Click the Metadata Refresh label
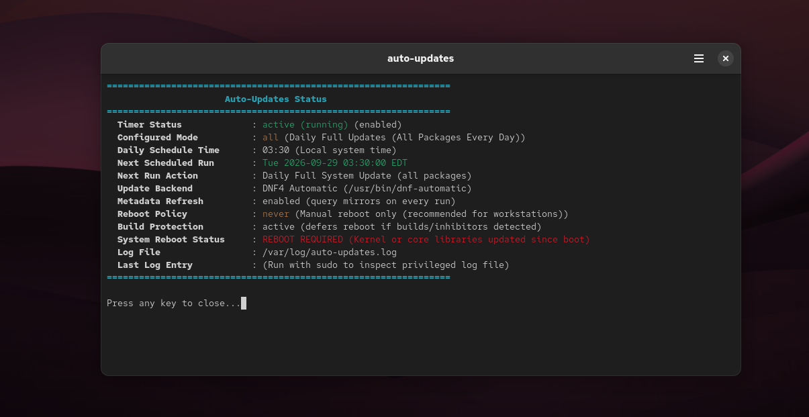 coord(160,201)
